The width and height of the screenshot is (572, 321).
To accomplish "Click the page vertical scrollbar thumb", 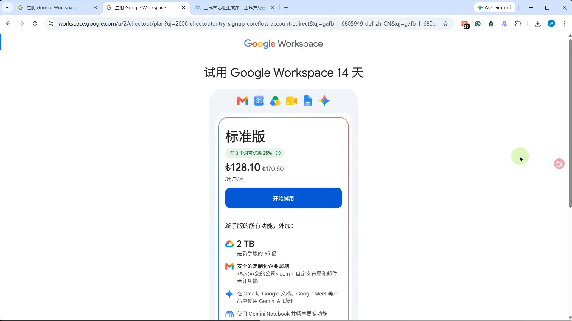I will [570, 123].
